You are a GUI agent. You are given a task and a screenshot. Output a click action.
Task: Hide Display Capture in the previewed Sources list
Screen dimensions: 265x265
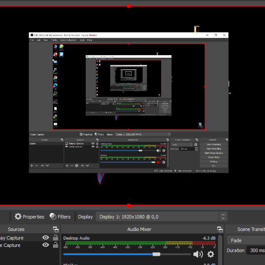click(93, 143)
